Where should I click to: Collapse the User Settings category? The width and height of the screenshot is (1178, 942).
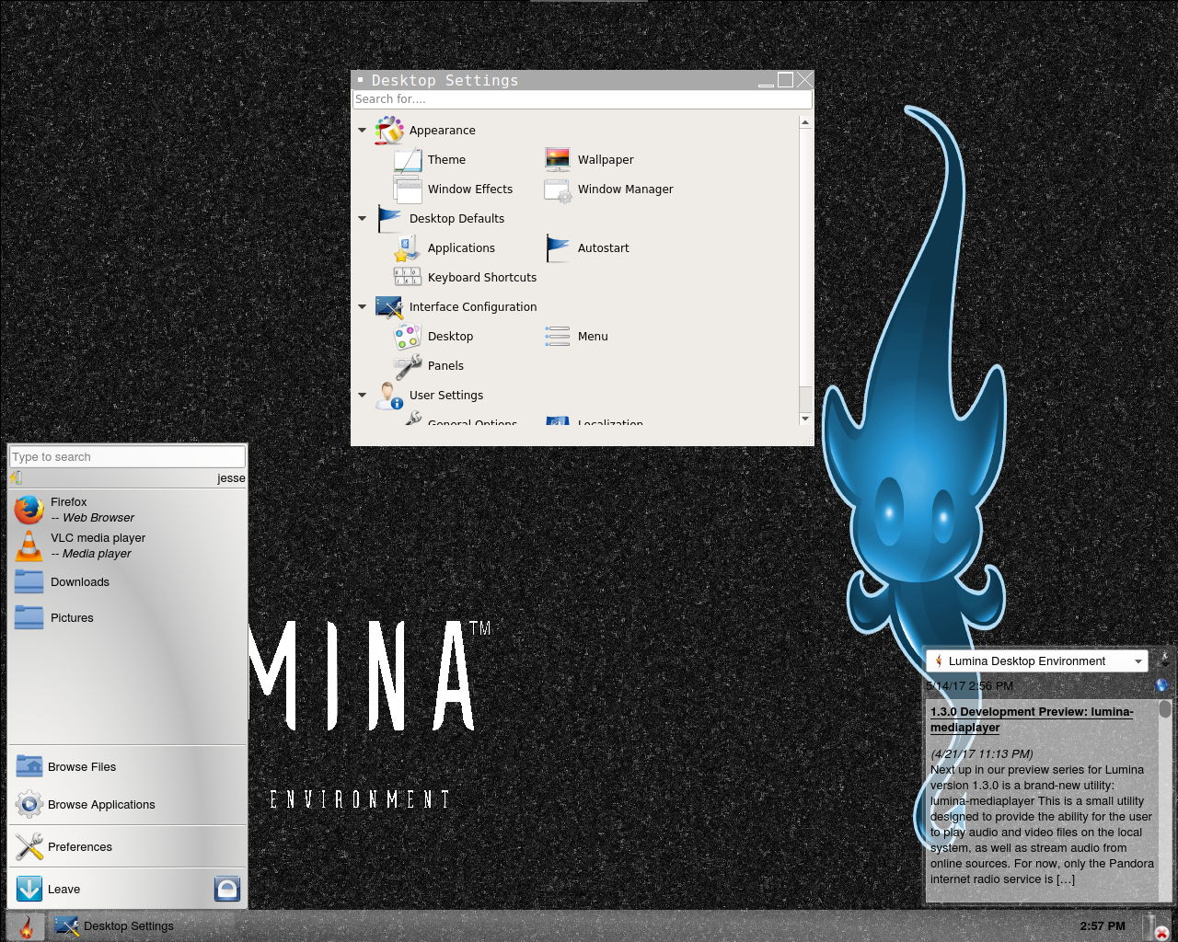click(362, 396)
